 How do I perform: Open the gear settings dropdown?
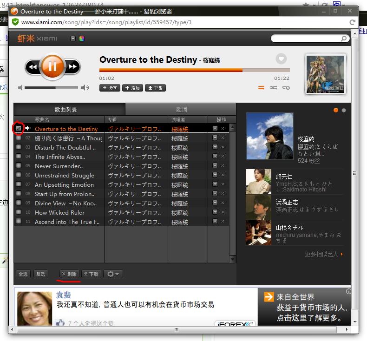point(113,274)
